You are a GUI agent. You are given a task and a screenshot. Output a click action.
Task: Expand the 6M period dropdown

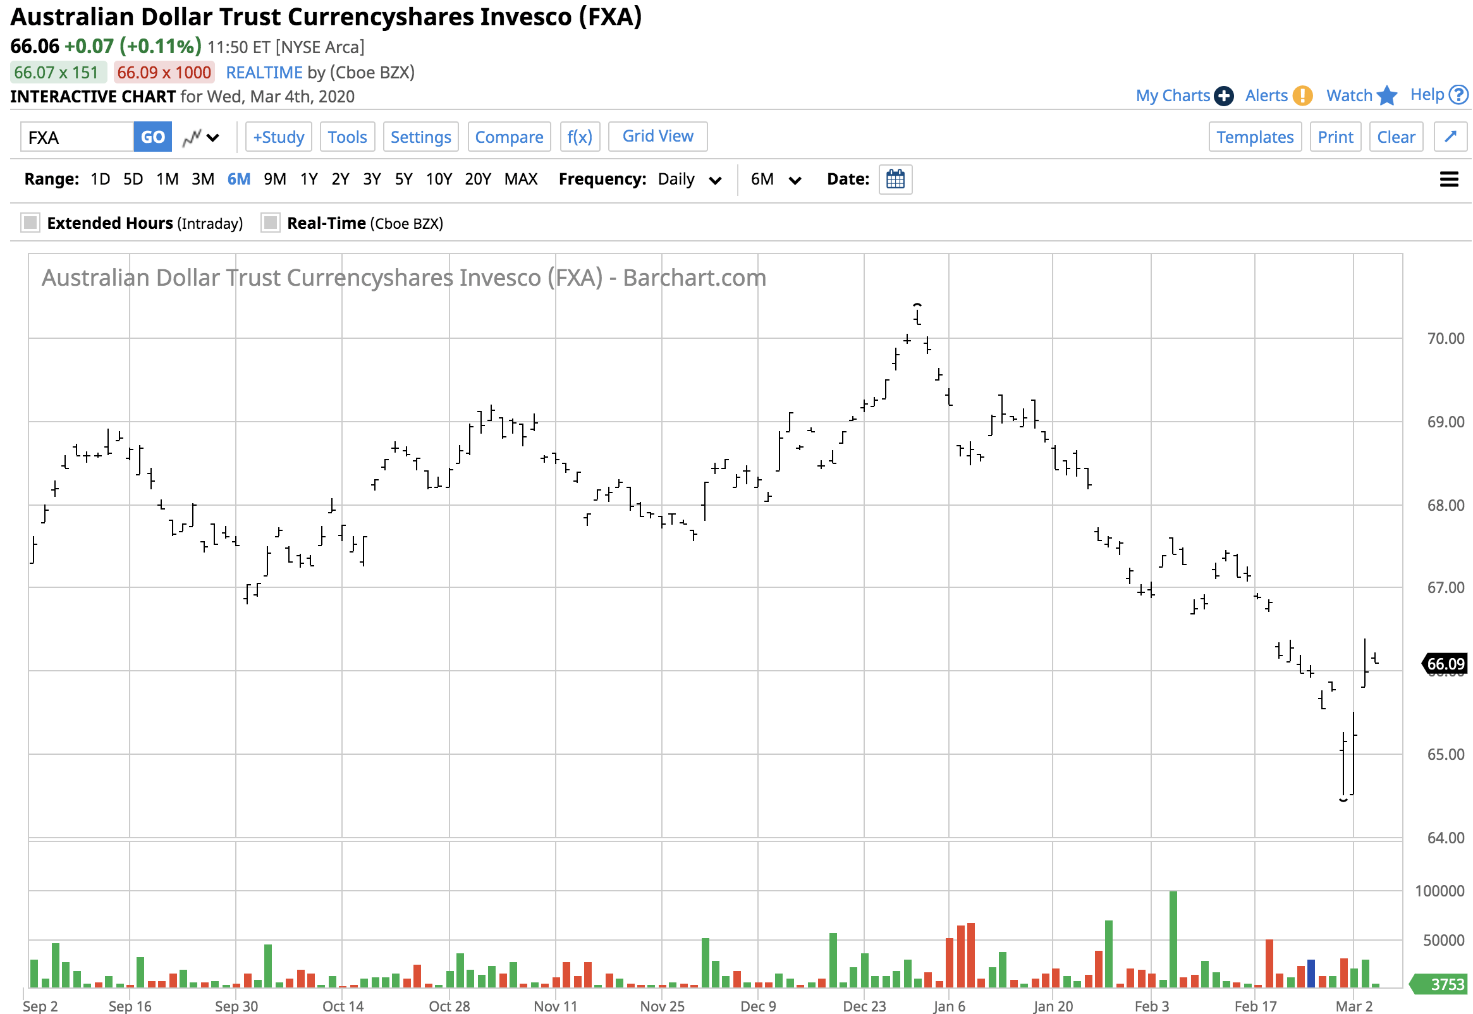tap(776, 179)
